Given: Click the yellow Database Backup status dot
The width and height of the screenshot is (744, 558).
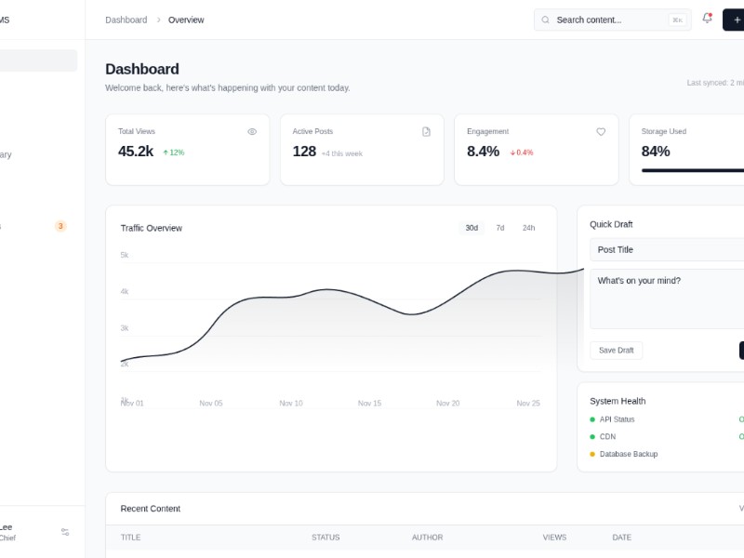Looking at the screenshot, I should pos(592,454).
